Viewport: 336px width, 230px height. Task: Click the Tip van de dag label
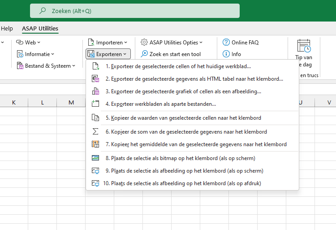pyautogui.click(x=304, y=61)
